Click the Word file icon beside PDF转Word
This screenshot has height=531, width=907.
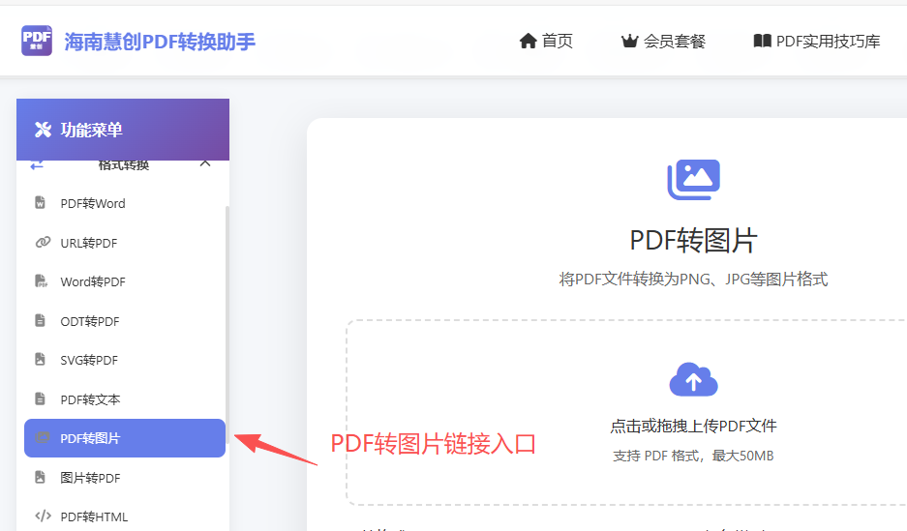coord(40,202)
